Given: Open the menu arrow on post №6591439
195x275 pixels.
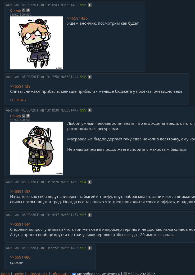Looking at the screenshot, I should click(x=90, y=5).
